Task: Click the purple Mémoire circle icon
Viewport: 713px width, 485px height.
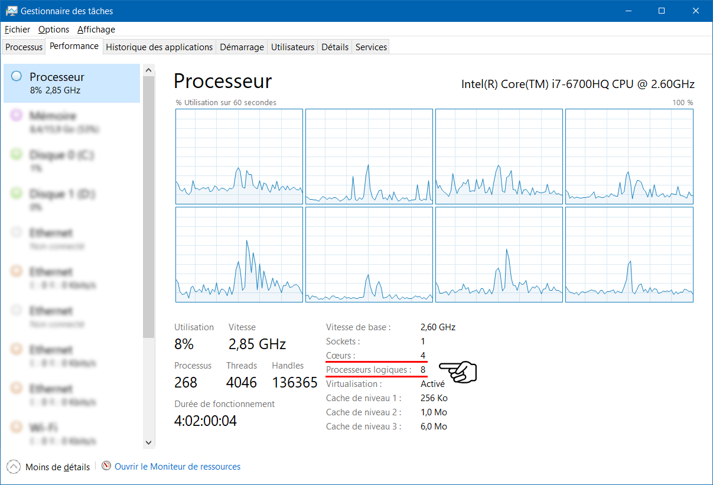Action: point(17,115)
